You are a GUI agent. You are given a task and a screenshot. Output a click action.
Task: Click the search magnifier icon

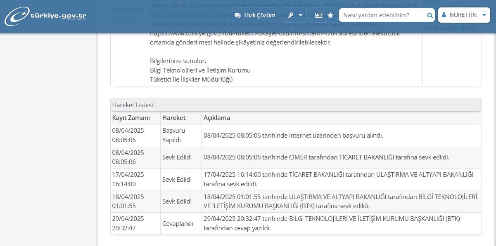click(x=430, y=15)
